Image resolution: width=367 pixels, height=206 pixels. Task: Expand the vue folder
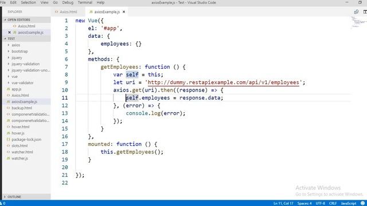[14, 77]
